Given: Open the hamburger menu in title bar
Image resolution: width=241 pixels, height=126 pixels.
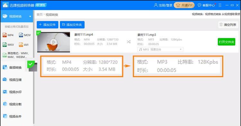Looking at the screenshot, I should click(x=220, y=5).
